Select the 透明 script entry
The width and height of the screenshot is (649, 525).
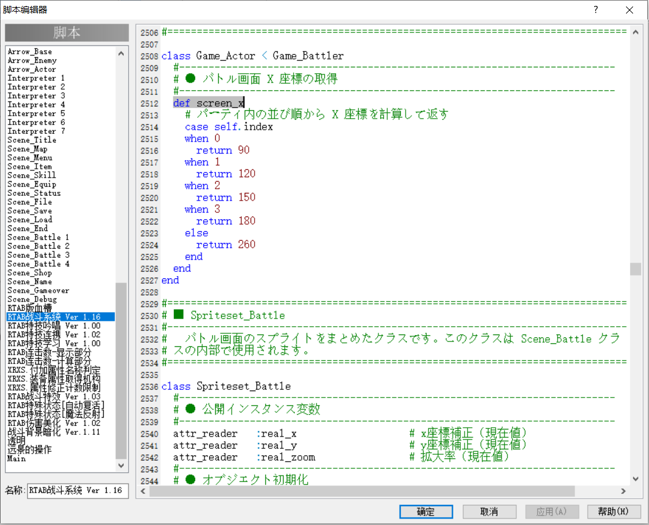pyautogui.click(x=61, y=441)
